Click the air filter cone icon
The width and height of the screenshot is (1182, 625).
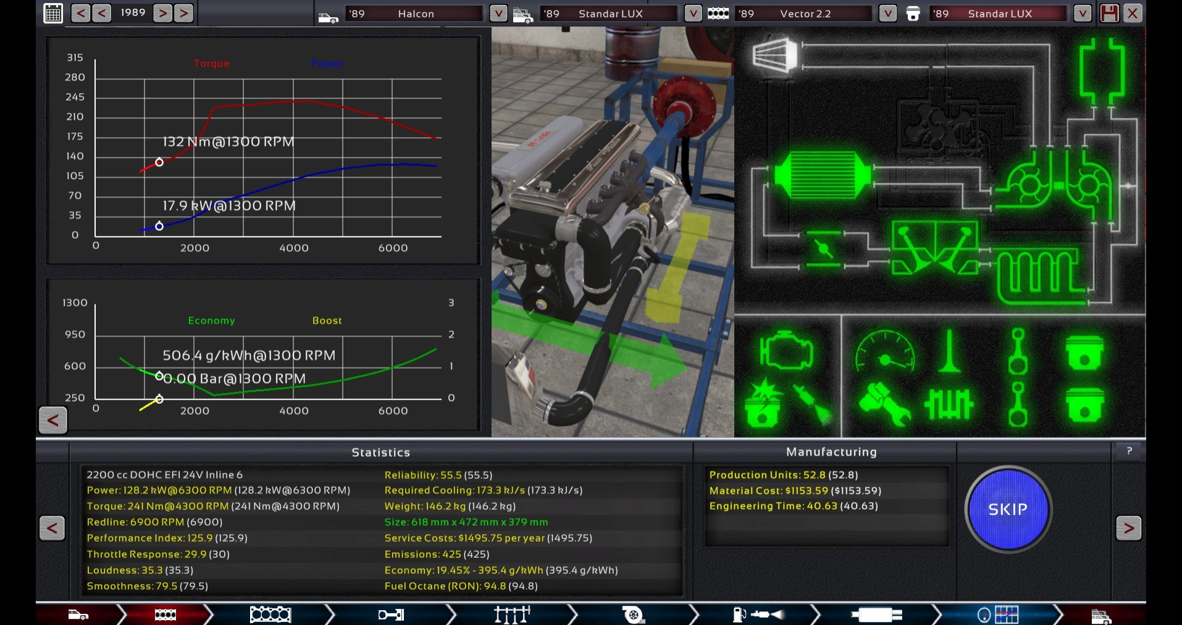click(775, 55)
